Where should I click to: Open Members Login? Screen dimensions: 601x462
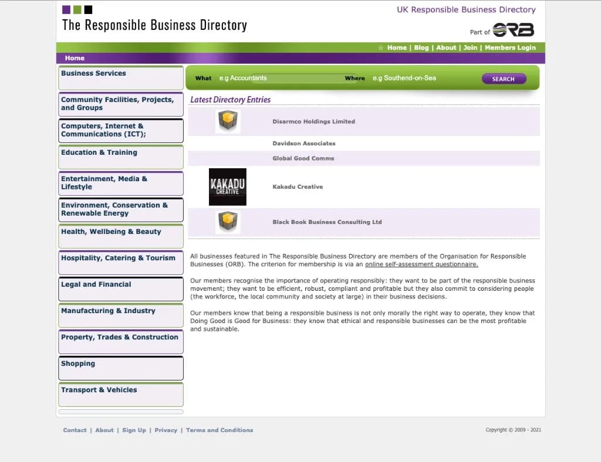pyautogui.click(x=510, y=48)
